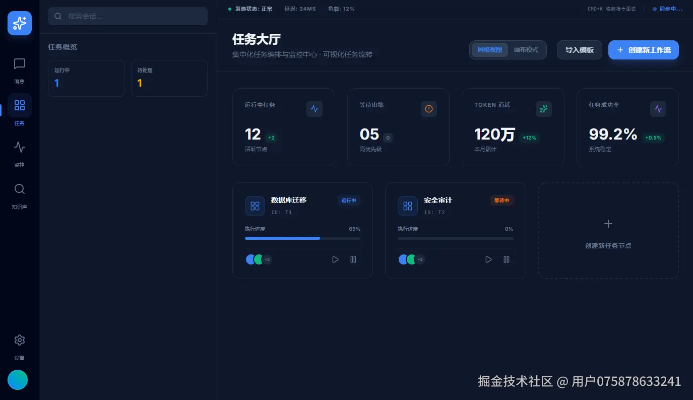The width and height of the screenshot is (693, 400).
Task: Click the pulse icon on 任务成功率 card
Action: pyautogui.click(x=658, y=109)
